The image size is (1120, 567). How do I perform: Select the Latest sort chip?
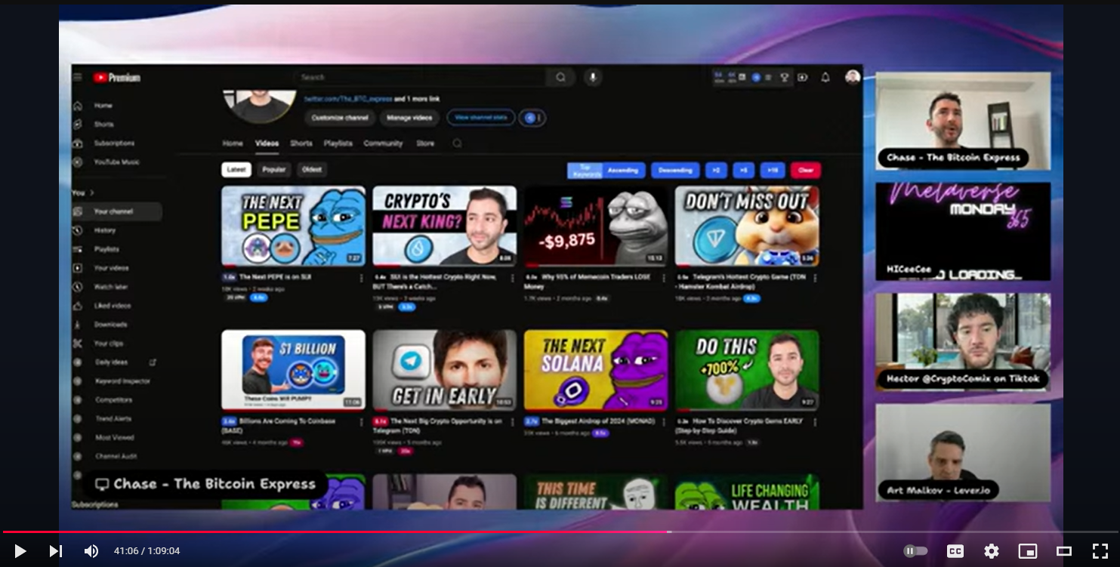coord(236,170)
